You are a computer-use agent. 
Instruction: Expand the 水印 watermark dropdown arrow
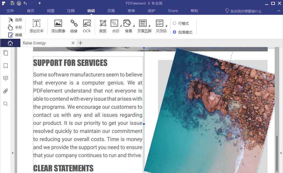(121, 26)
